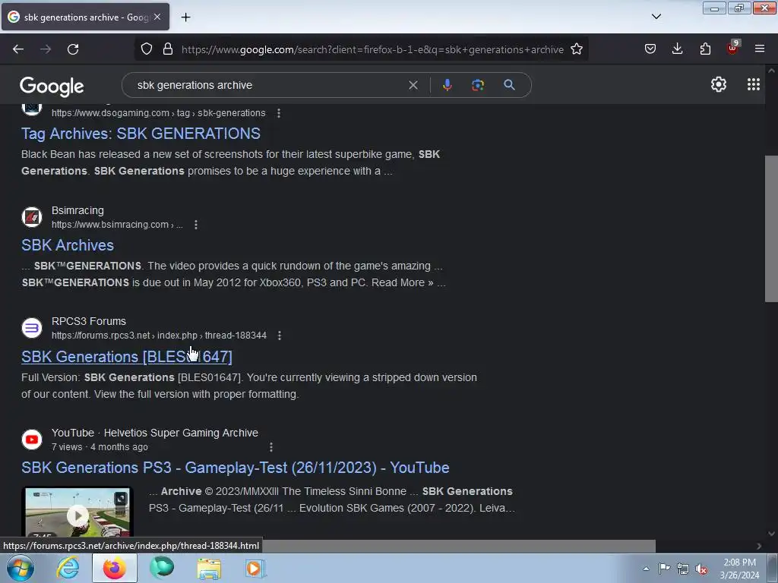Screen dimensions: 778x583
Task: View site security padlock information
Action: (168, 49)
